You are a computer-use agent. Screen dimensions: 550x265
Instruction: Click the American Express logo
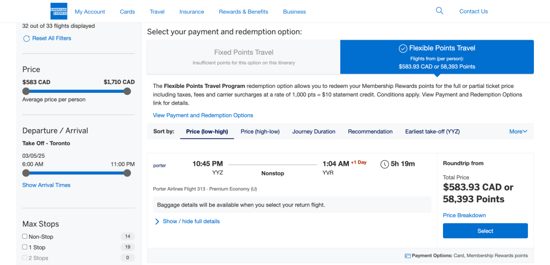[x=59, y=11]
